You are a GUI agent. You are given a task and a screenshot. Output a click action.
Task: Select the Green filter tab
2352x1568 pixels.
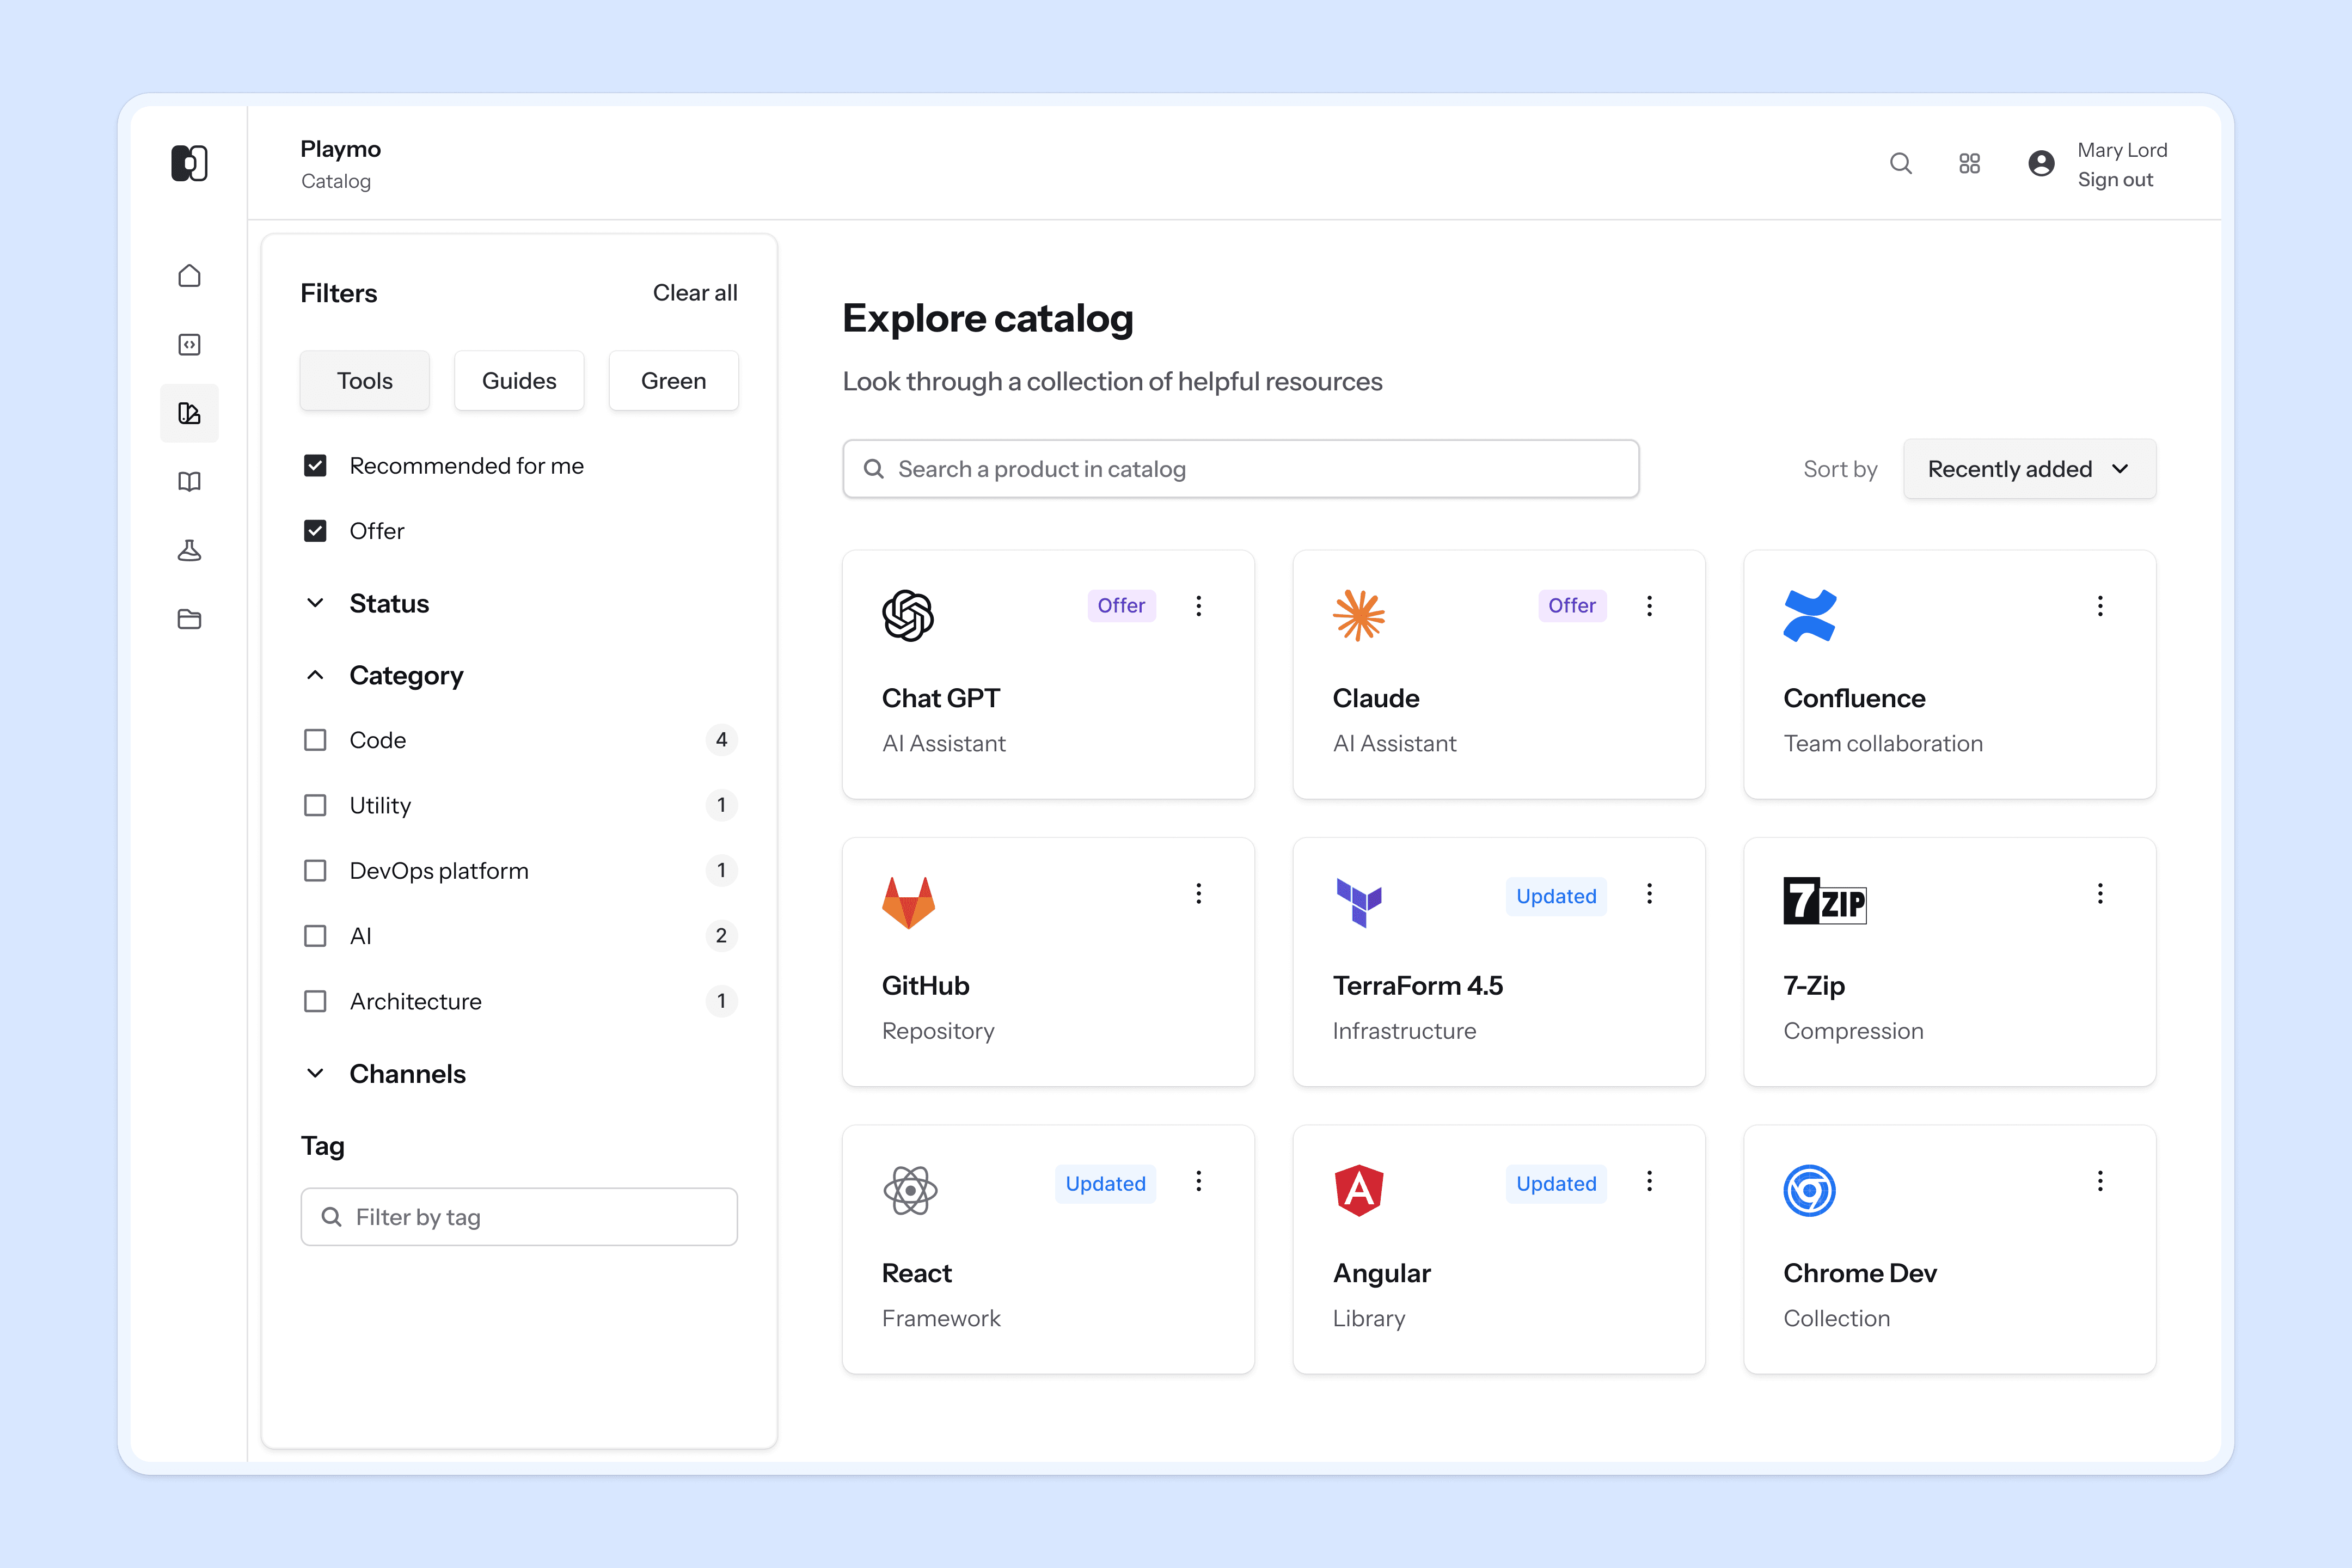pyautogui.click(x=673, y=381)
